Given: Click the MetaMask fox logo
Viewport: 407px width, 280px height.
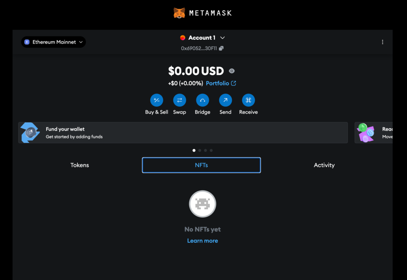Looking at the screenshot, I should 179,13.
